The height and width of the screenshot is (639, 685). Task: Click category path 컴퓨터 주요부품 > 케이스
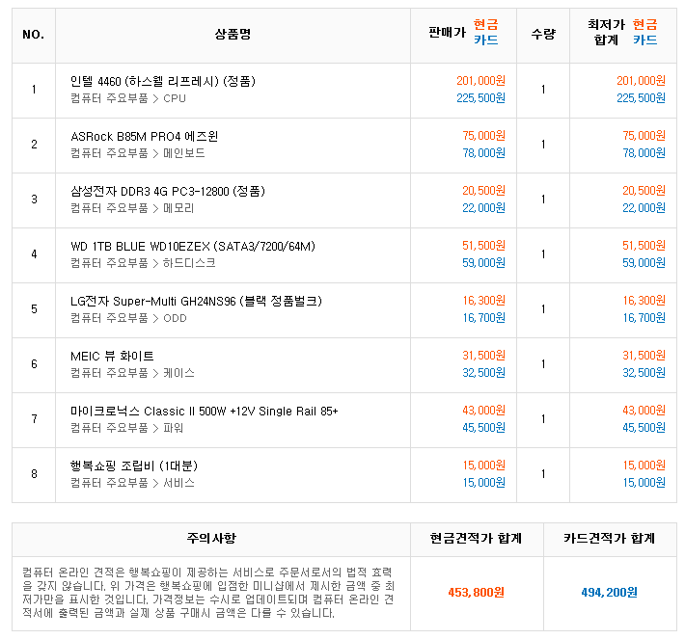[x=132, y=373]
